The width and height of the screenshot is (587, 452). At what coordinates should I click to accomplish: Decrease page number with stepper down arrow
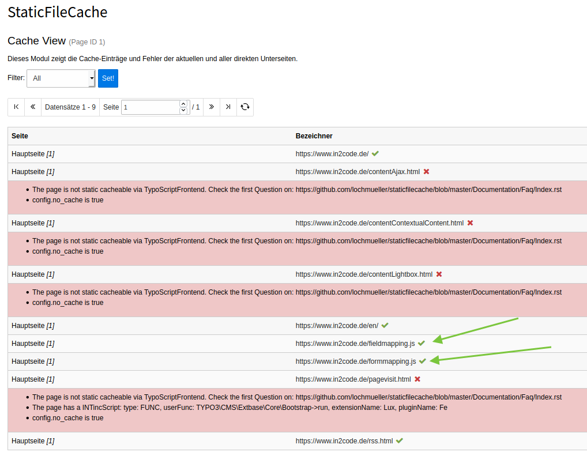(183, 110)
